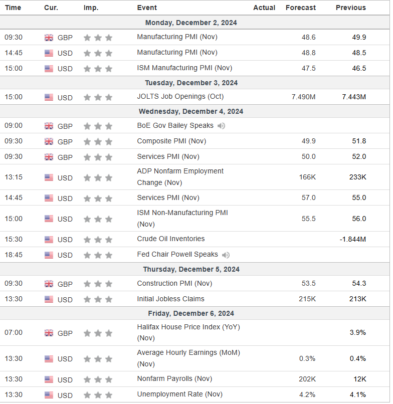The height and width of the screenshot is (404, 393).
Task: Click the UK flag in the Halifax House Price Index row
Action: point(49,333)
